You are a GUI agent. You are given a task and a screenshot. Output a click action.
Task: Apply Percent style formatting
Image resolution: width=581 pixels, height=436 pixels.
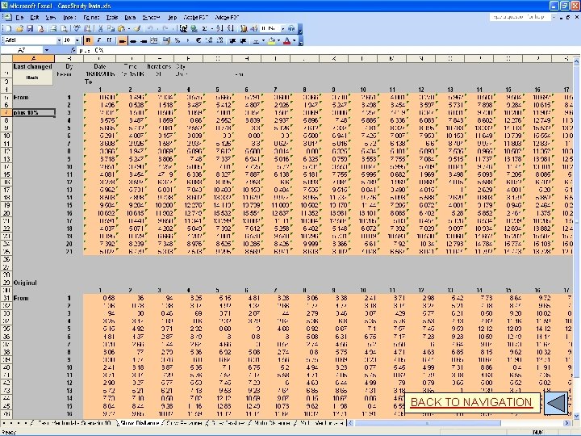(x=177, y=41)
